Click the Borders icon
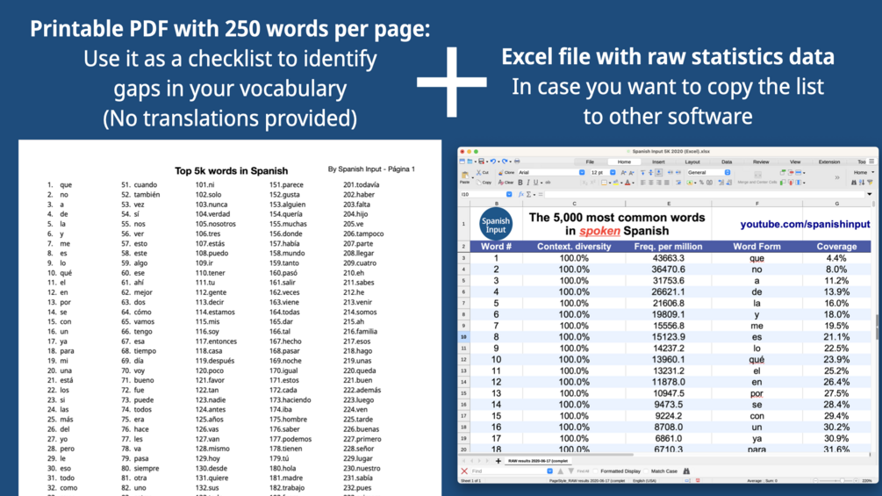882x496 pixels. (x=604, y=183)
